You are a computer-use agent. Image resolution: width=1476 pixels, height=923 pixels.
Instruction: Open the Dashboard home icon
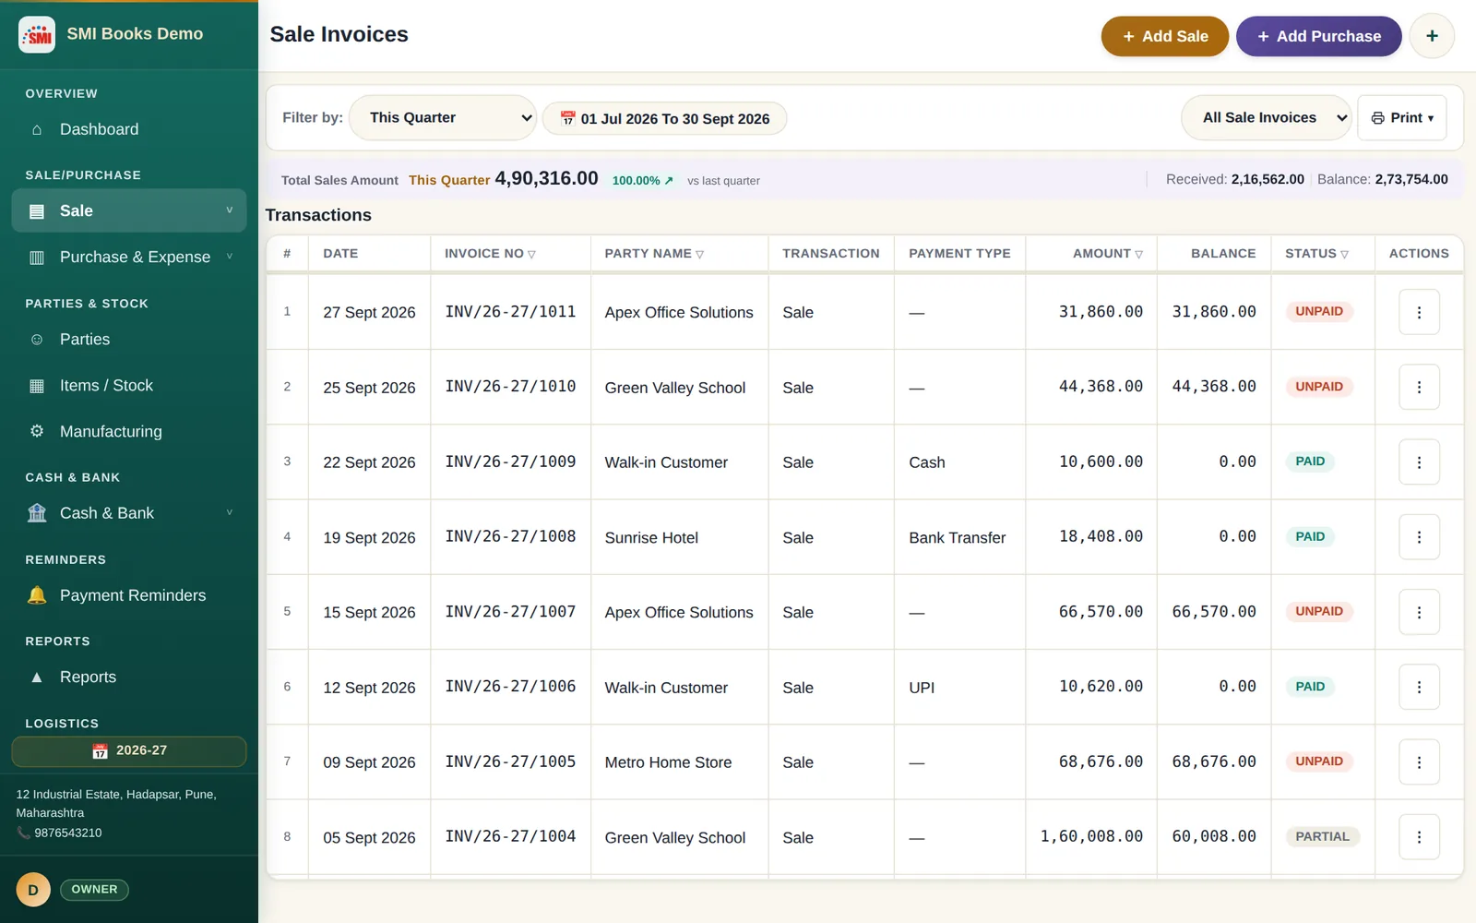pyautogui.click(x=37, y=130)
